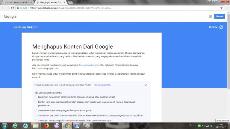The image size is (230, 129).
Task: Open Internet Explorer from the taskbar
Action: click(x=15, y=125)
